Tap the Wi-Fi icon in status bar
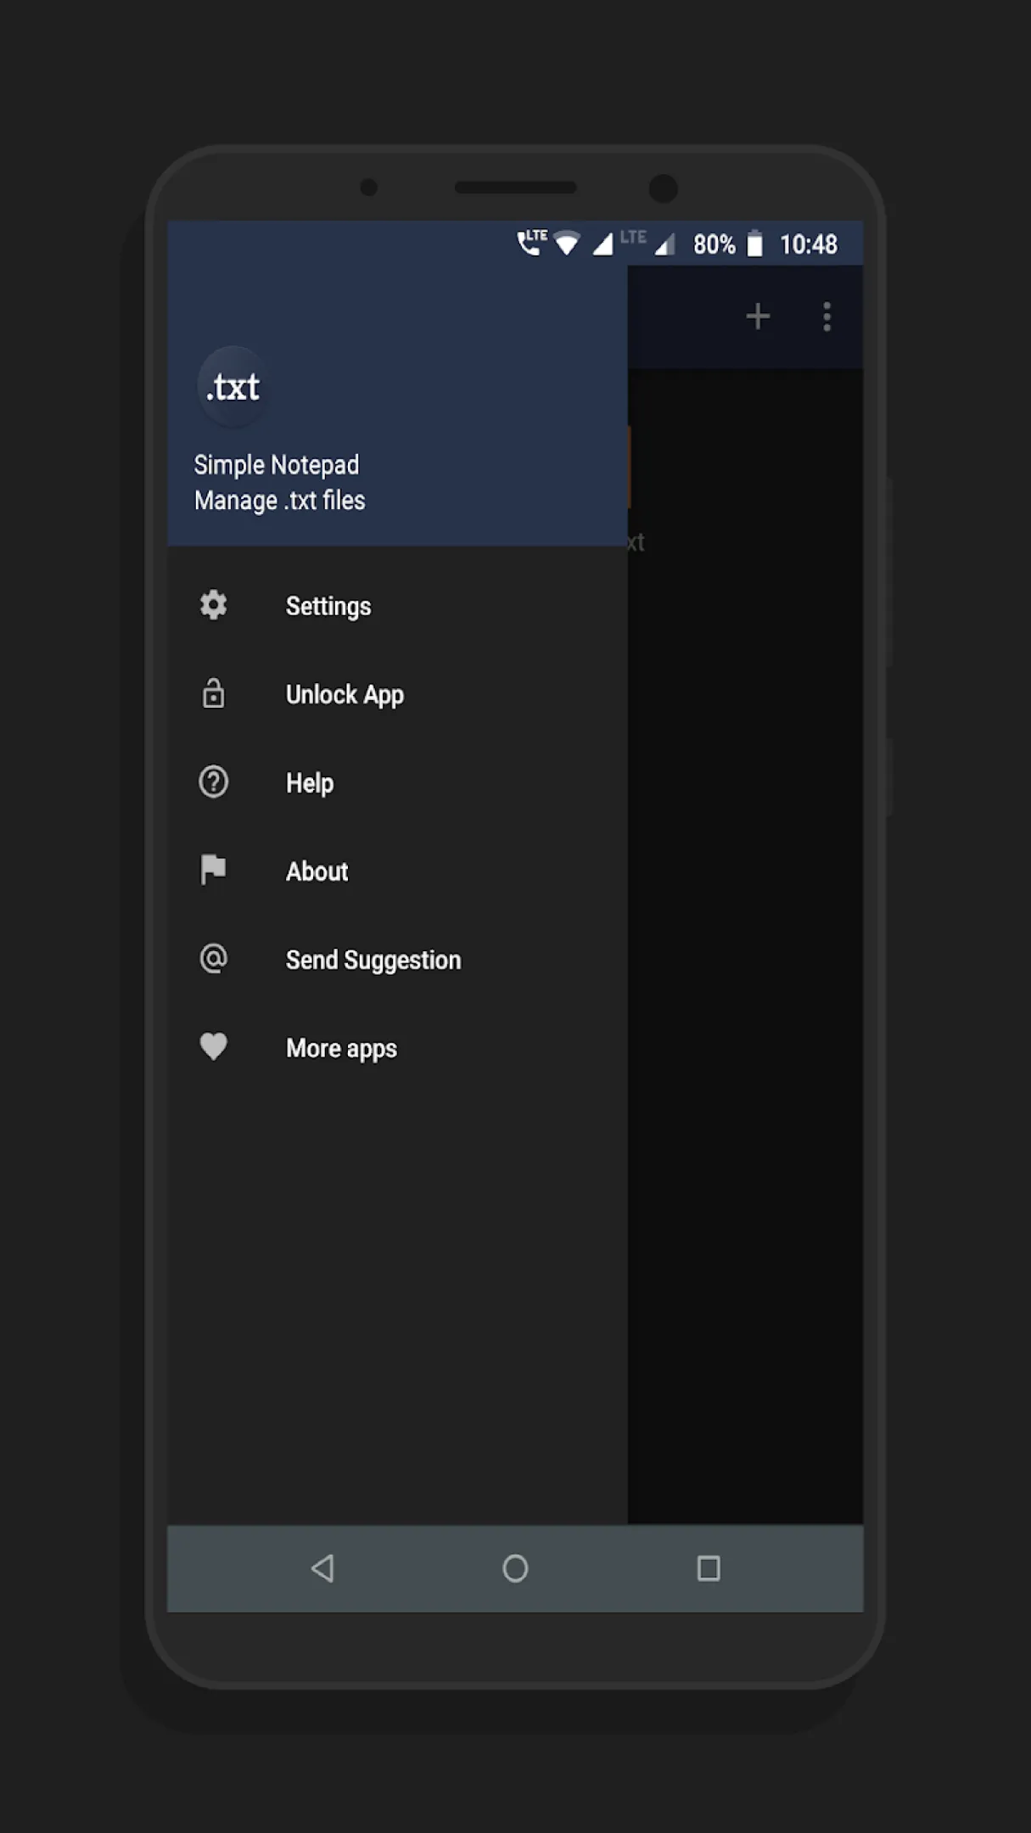 567,244
